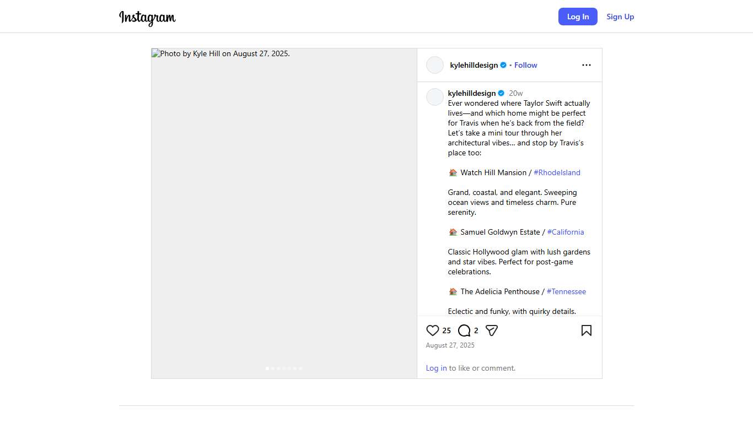This screenshot has width=753, height=423.
Task: Save post with bookmark icon
Action: coord(587,330)
